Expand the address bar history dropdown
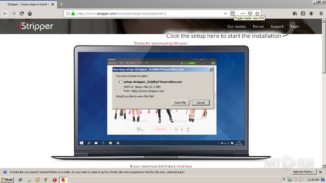 coord(225,13)
